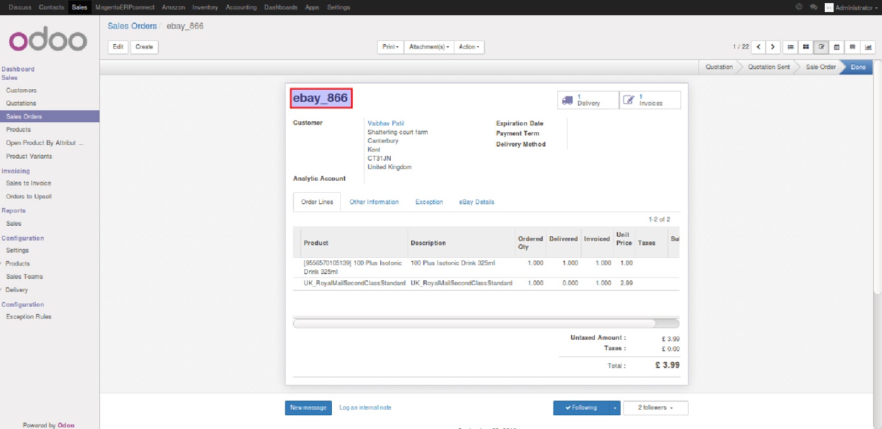Image resolution: width=882 pixels, height=429 pixels.
Task: Switch to Exception tab
Action: pyautogui.click(x=429, y=202)
